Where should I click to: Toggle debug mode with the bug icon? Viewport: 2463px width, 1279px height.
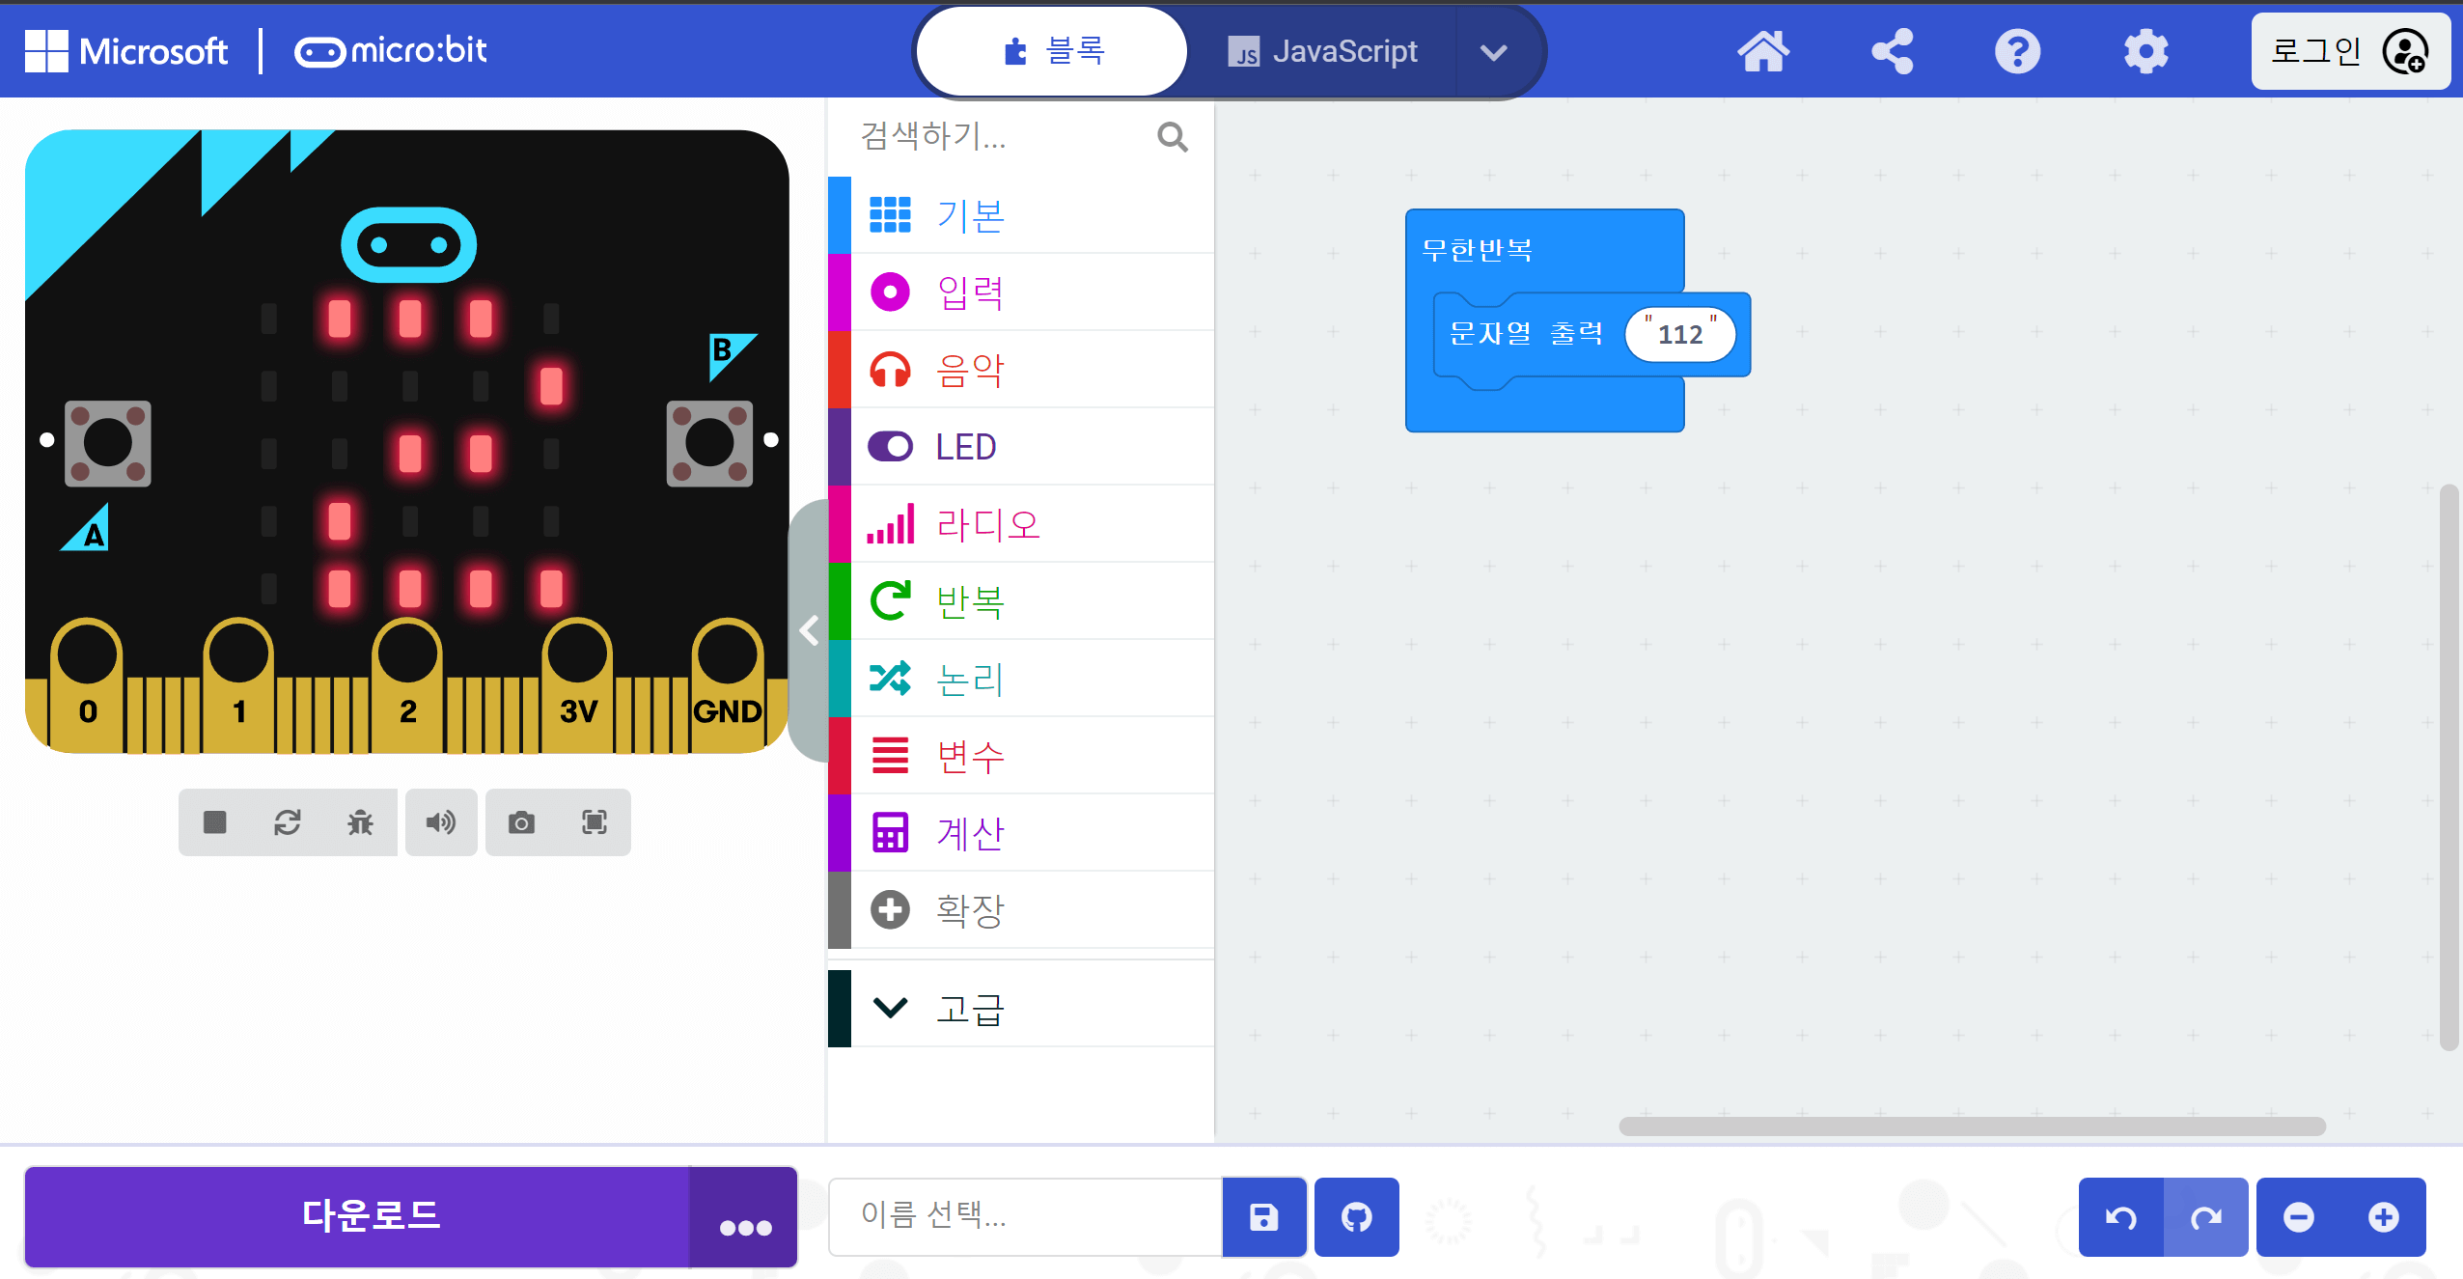360,822
